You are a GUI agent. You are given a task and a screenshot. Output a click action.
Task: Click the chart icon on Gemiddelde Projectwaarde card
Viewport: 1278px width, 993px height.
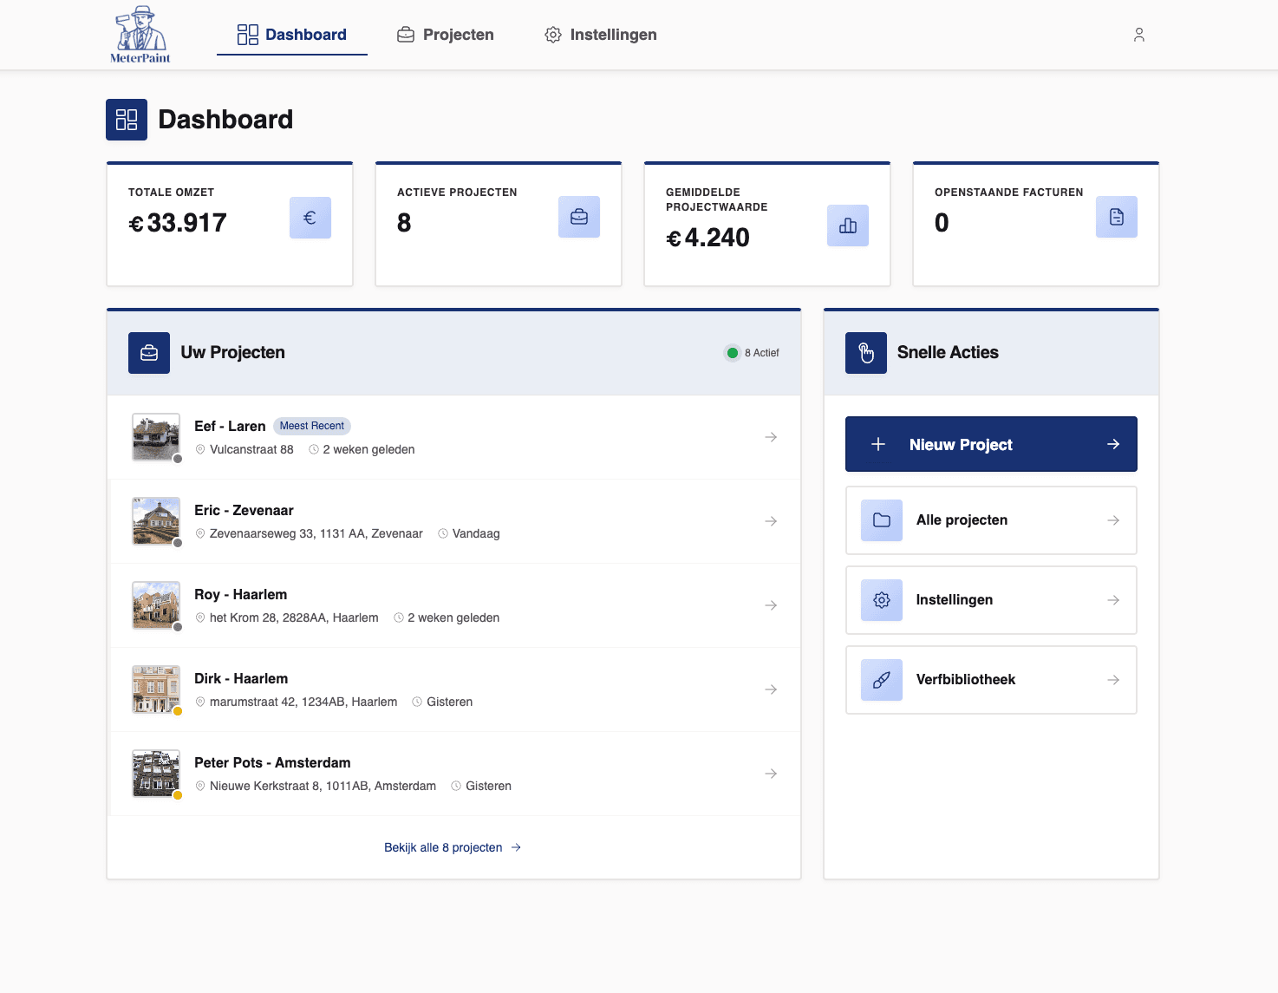click(x=847, y=225)
